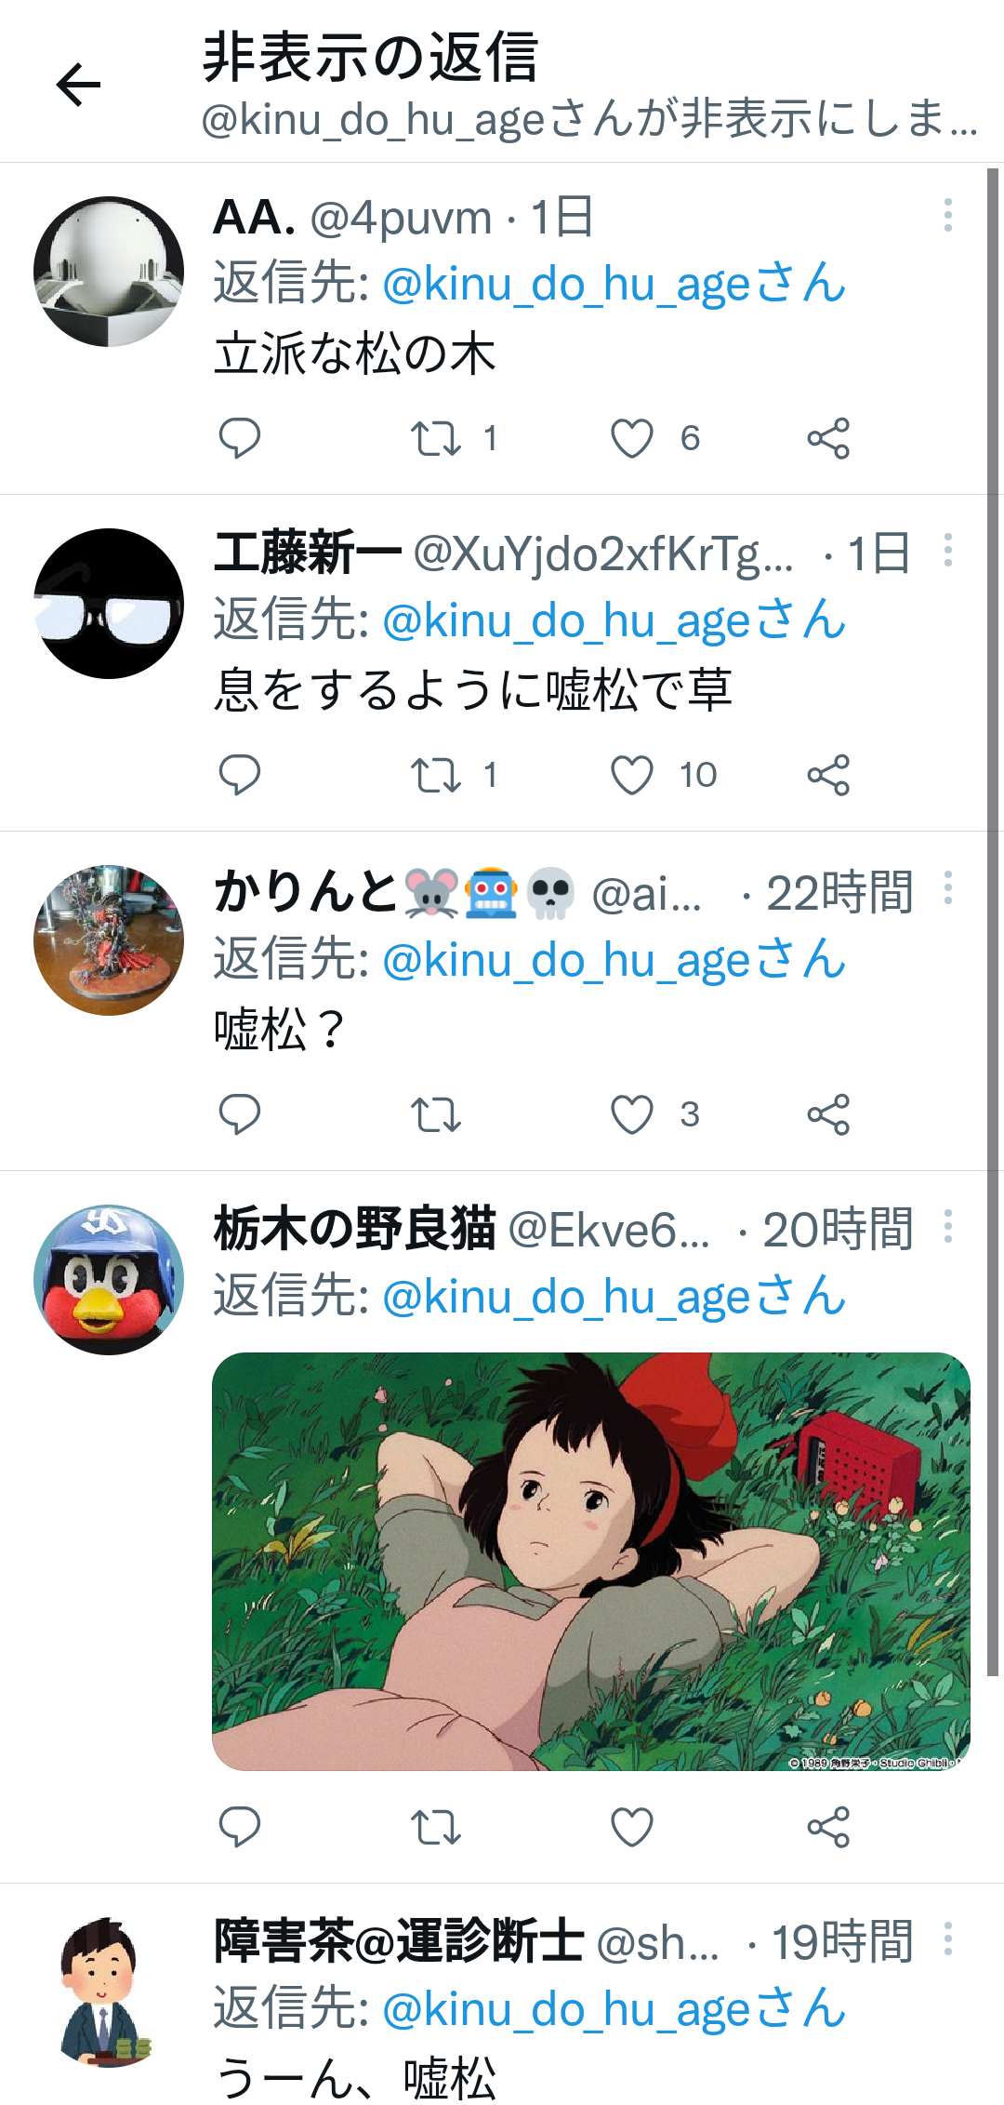Open the Kiki anime image in 栃木の野良猫's reply

(591, 1561)
